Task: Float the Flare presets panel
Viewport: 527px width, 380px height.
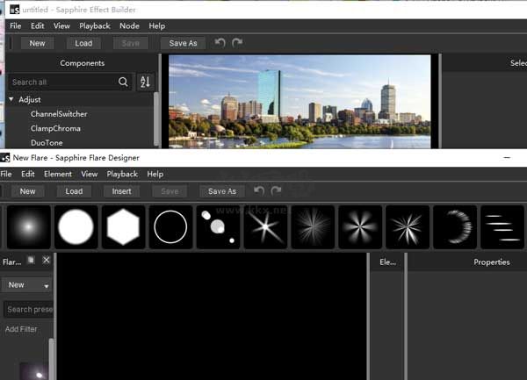Action: 31,261
